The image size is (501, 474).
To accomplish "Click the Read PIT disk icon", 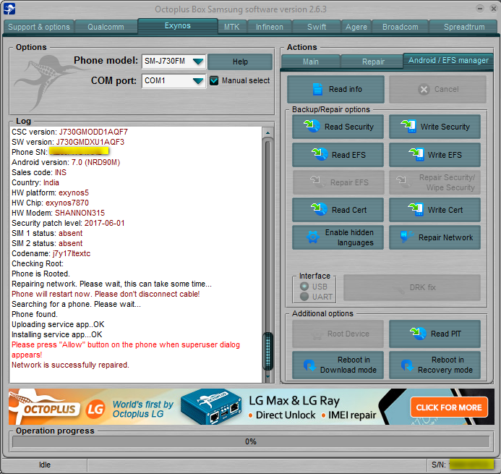I will [x=419, y=334].
